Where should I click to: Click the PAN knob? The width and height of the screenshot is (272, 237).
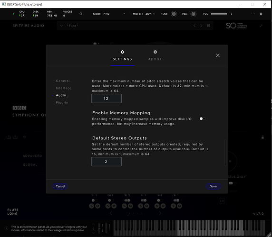pos(193,14)
